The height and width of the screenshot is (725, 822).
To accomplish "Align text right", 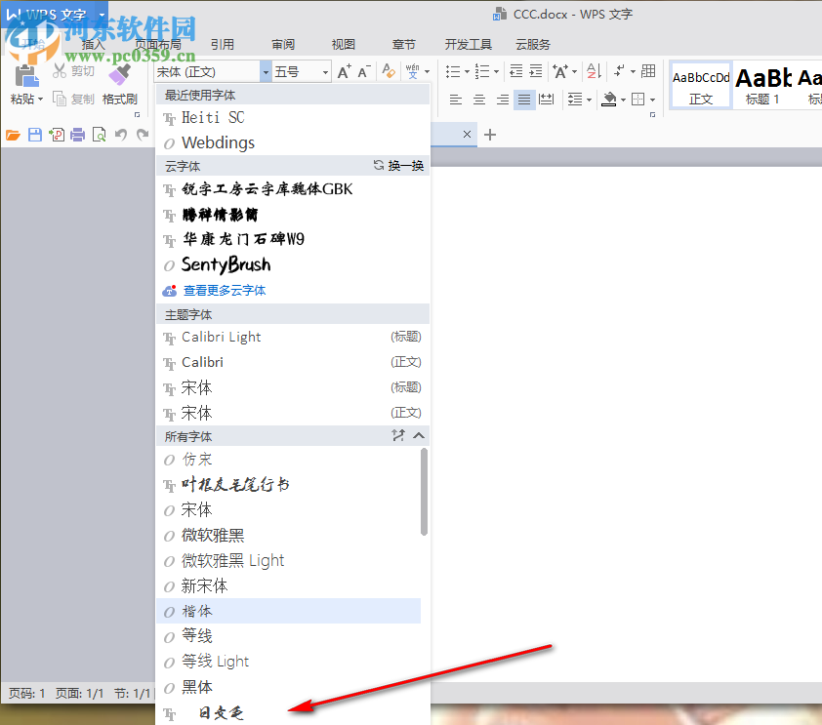I will (502, 99).
